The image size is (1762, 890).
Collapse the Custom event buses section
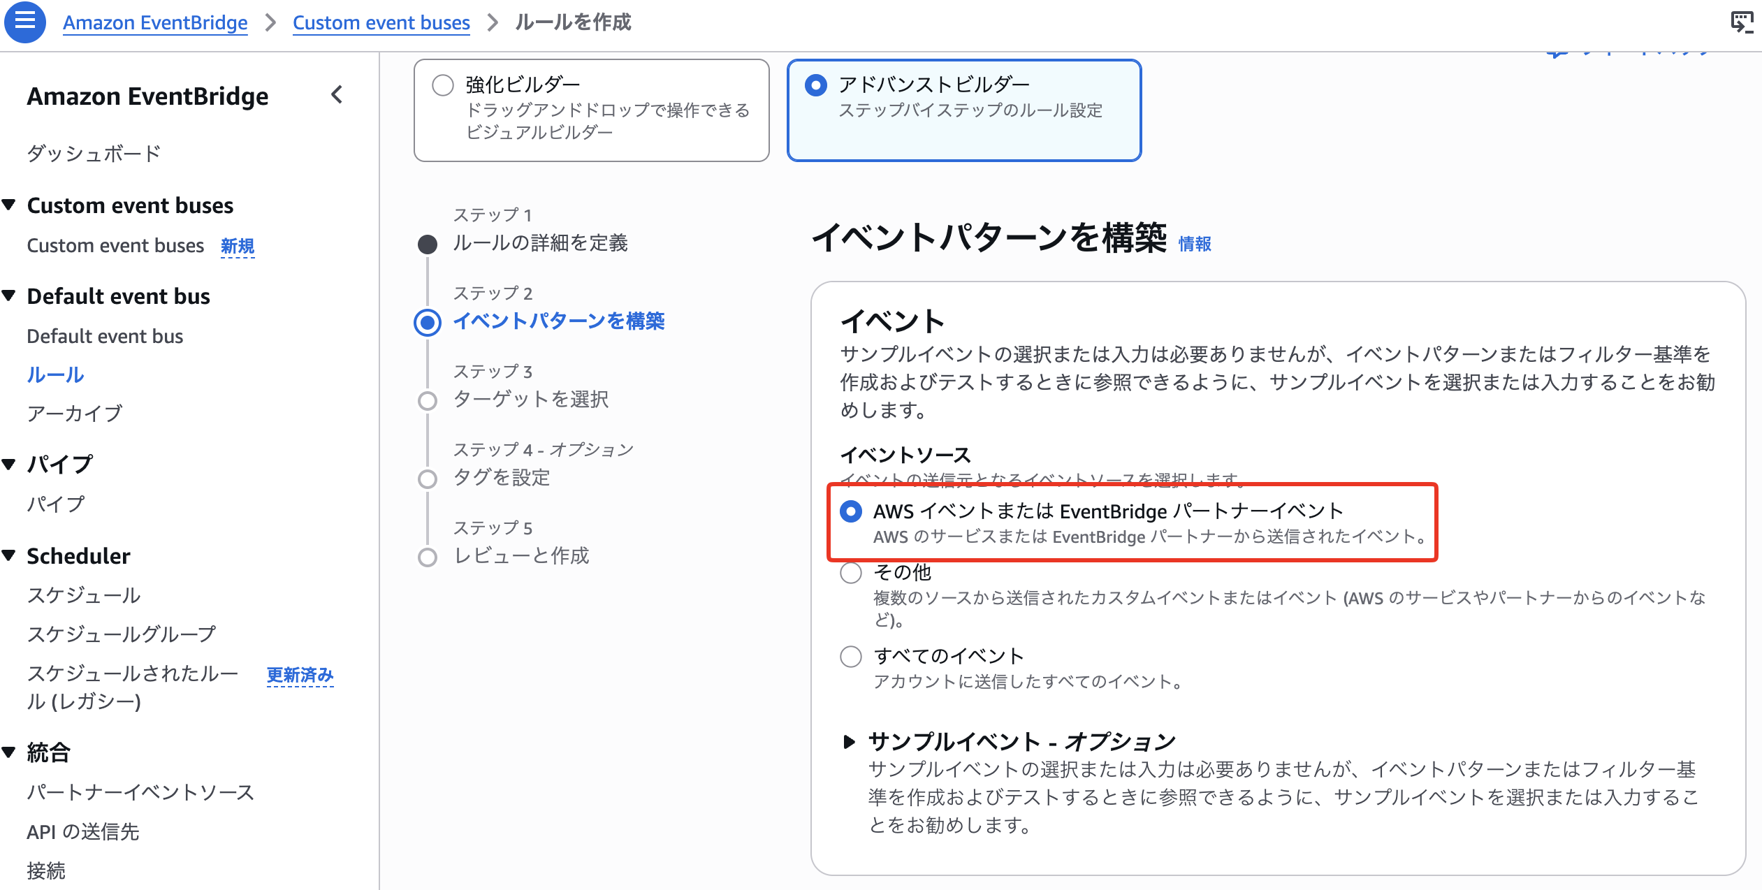(x=9, y=205)
